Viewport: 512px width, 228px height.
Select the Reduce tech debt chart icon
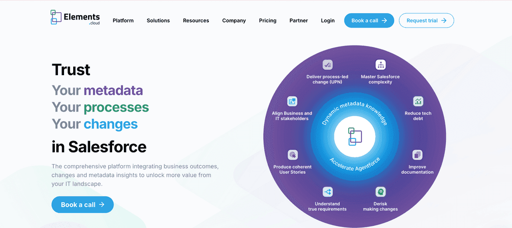[x=418, y=101]
